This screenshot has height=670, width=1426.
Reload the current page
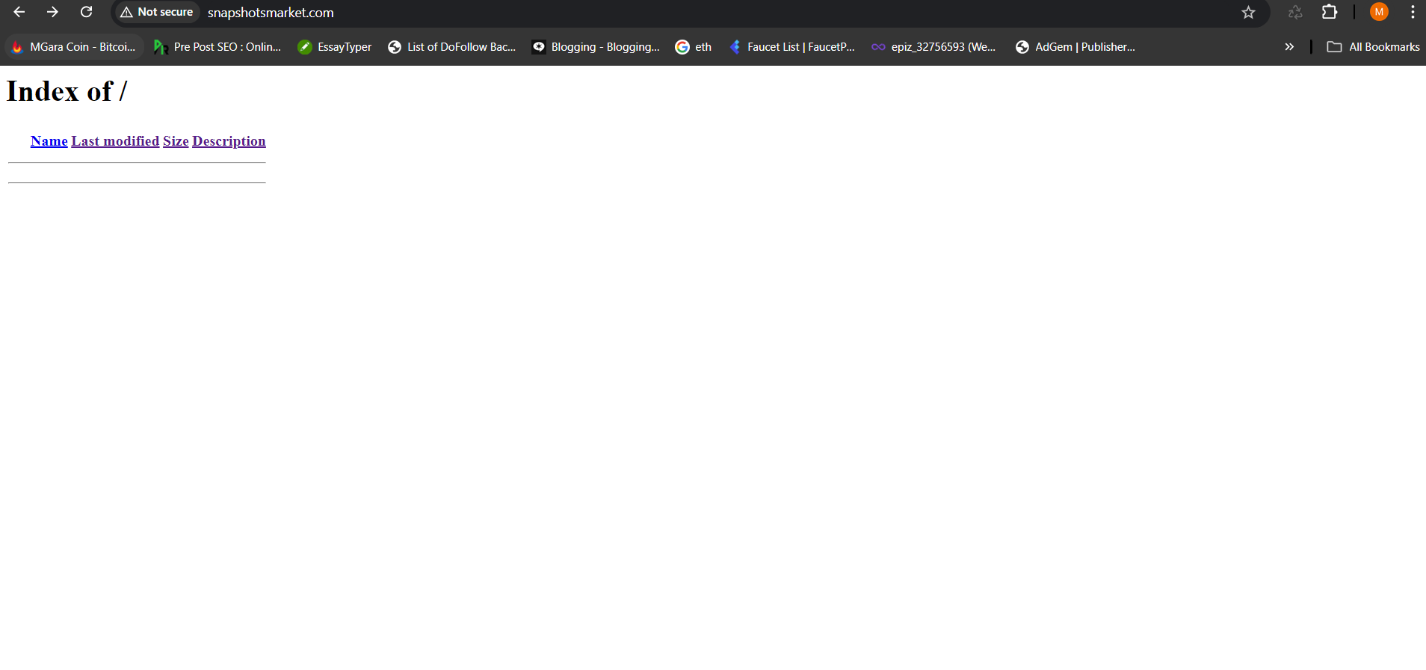87,12
